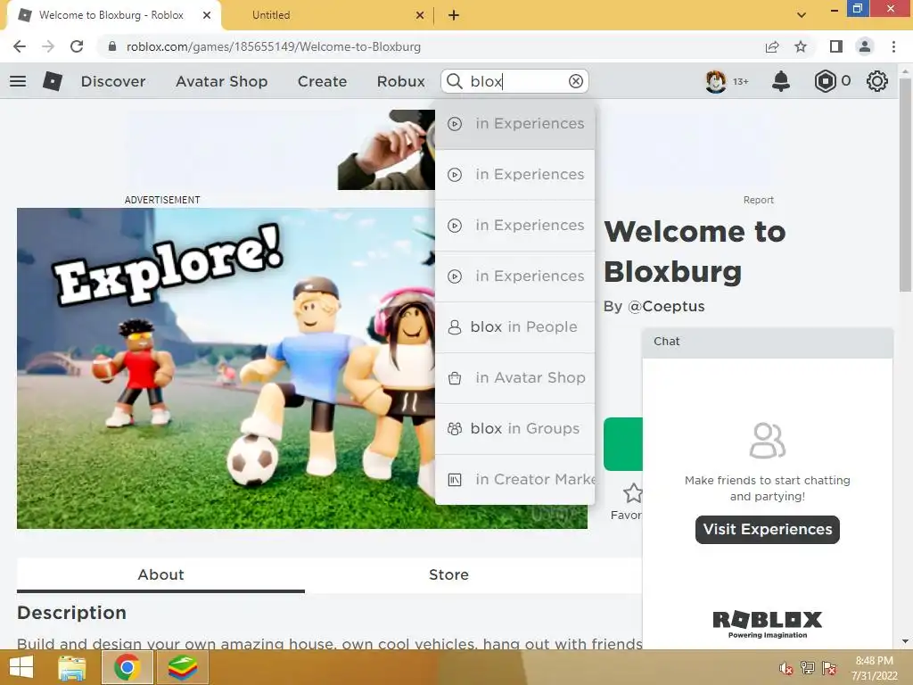913x685 pixels.
Task: Click the green Play button
Action: (623, 444)
